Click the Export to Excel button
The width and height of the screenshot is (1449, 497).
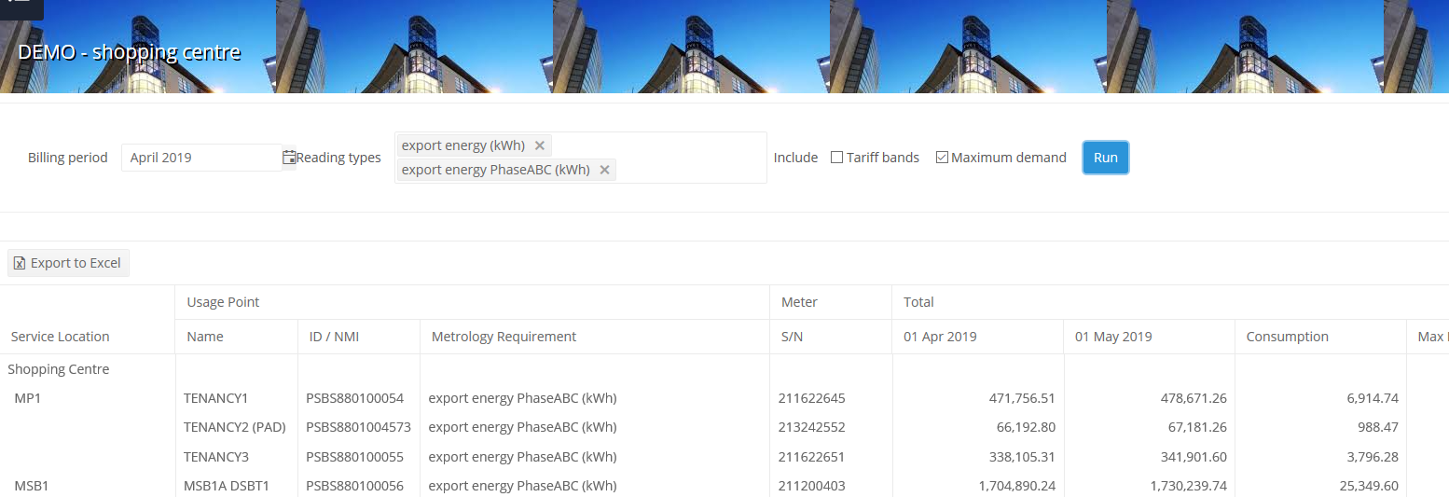(x=68, y=263)
